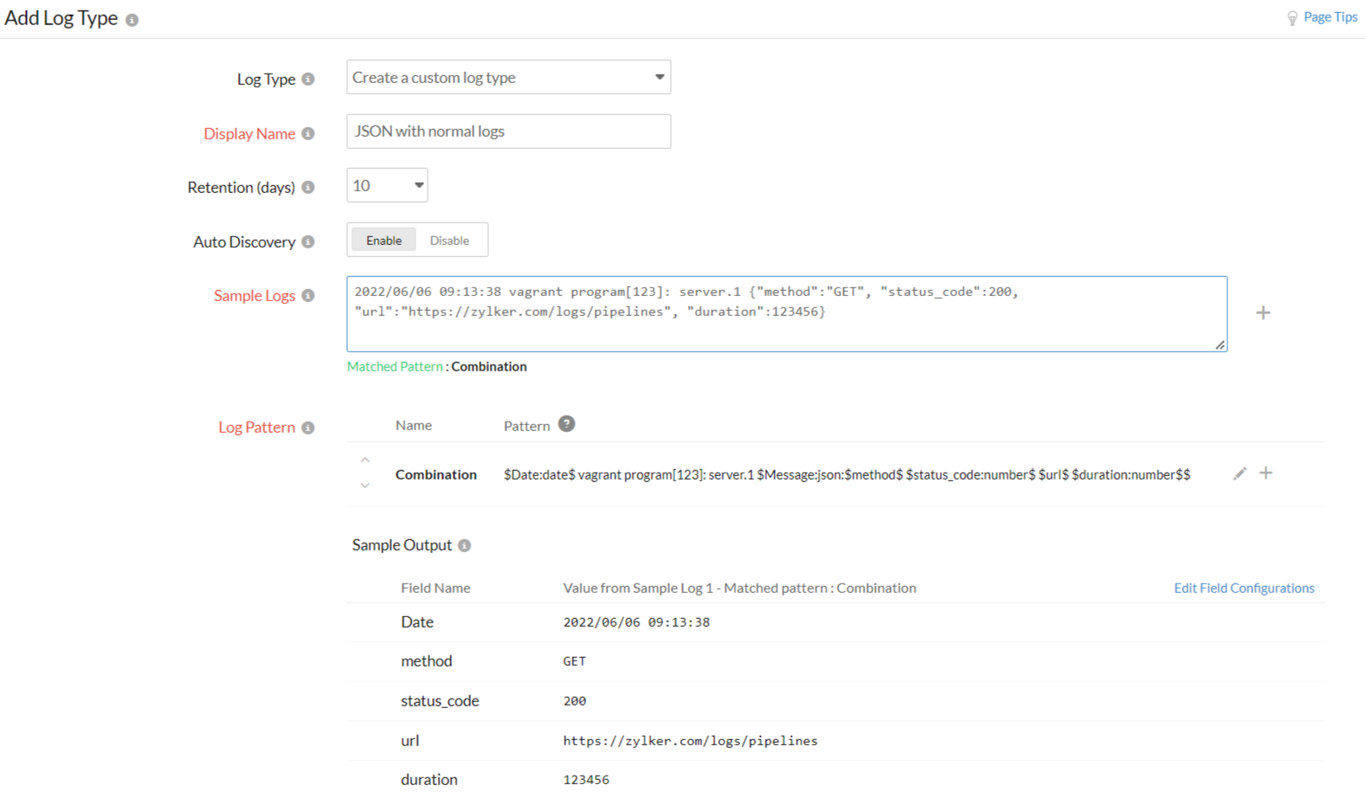Enable Auto Discovery
This screenshot has width=1365, height=792.
click(x=383, y=240)
